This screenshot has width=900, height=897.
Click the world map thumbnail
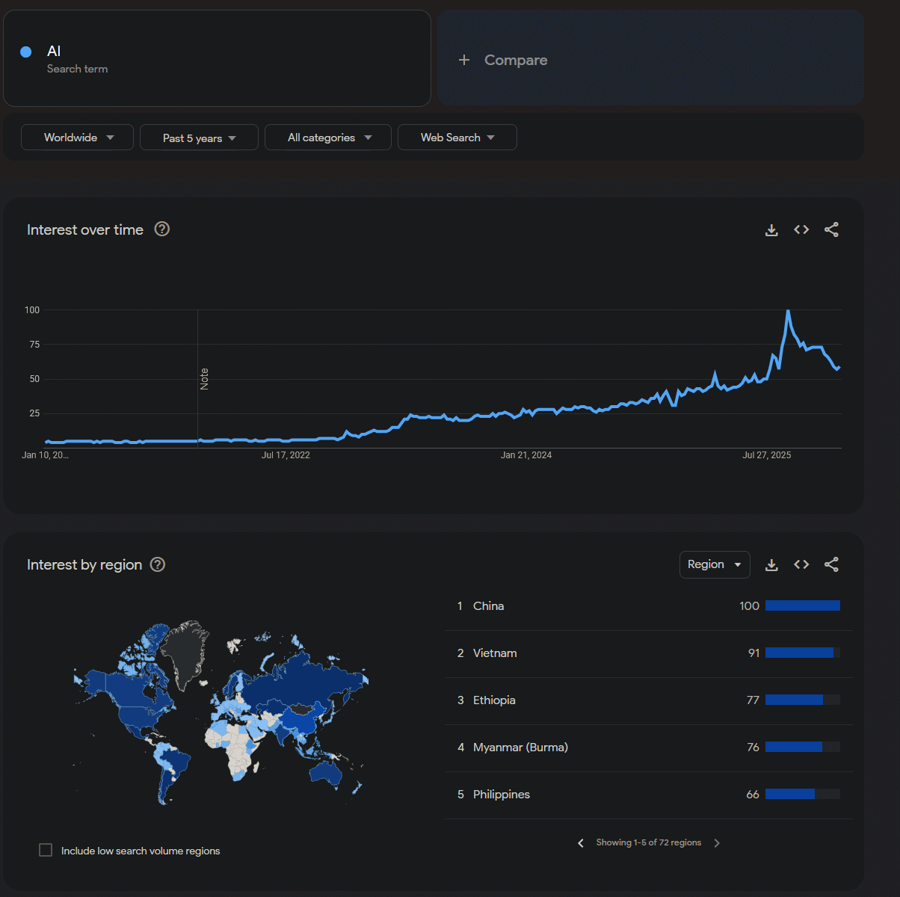pos(221,712)
